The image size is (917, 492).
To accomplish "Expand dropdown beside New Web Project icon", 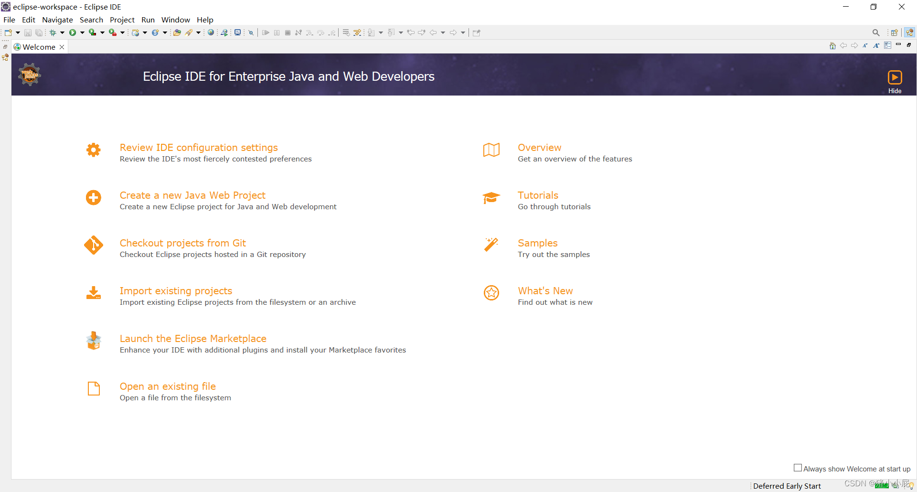I will pos(145,32).
